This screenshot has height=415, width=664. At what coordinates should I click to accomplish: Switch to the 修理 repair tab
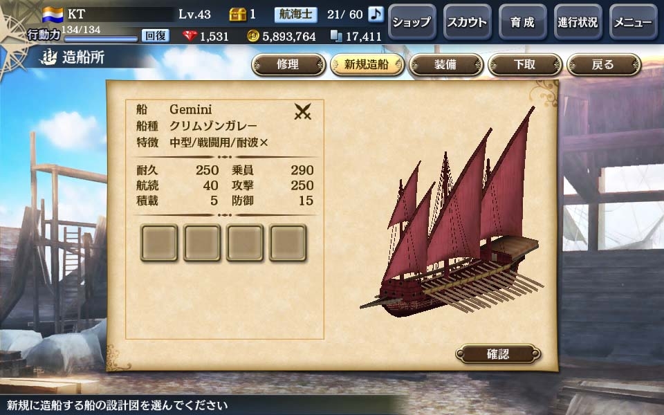click(288, 65)
